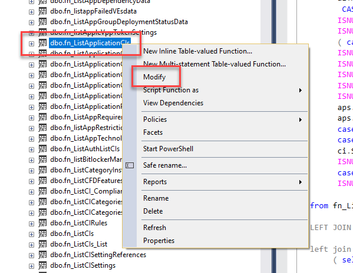Click the icon next to dbo.fn_ListCISettings
The height and width of the screenshot is (273, 353).
(x=42, y=265)
